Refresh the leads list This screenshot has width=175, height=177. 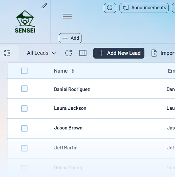pyautogui.click(x=68, y=53)
